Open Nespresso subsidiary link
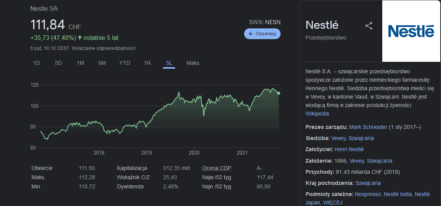Image resolution: width=441 pixels, height=206 pixels. click(x=368, y=194)
